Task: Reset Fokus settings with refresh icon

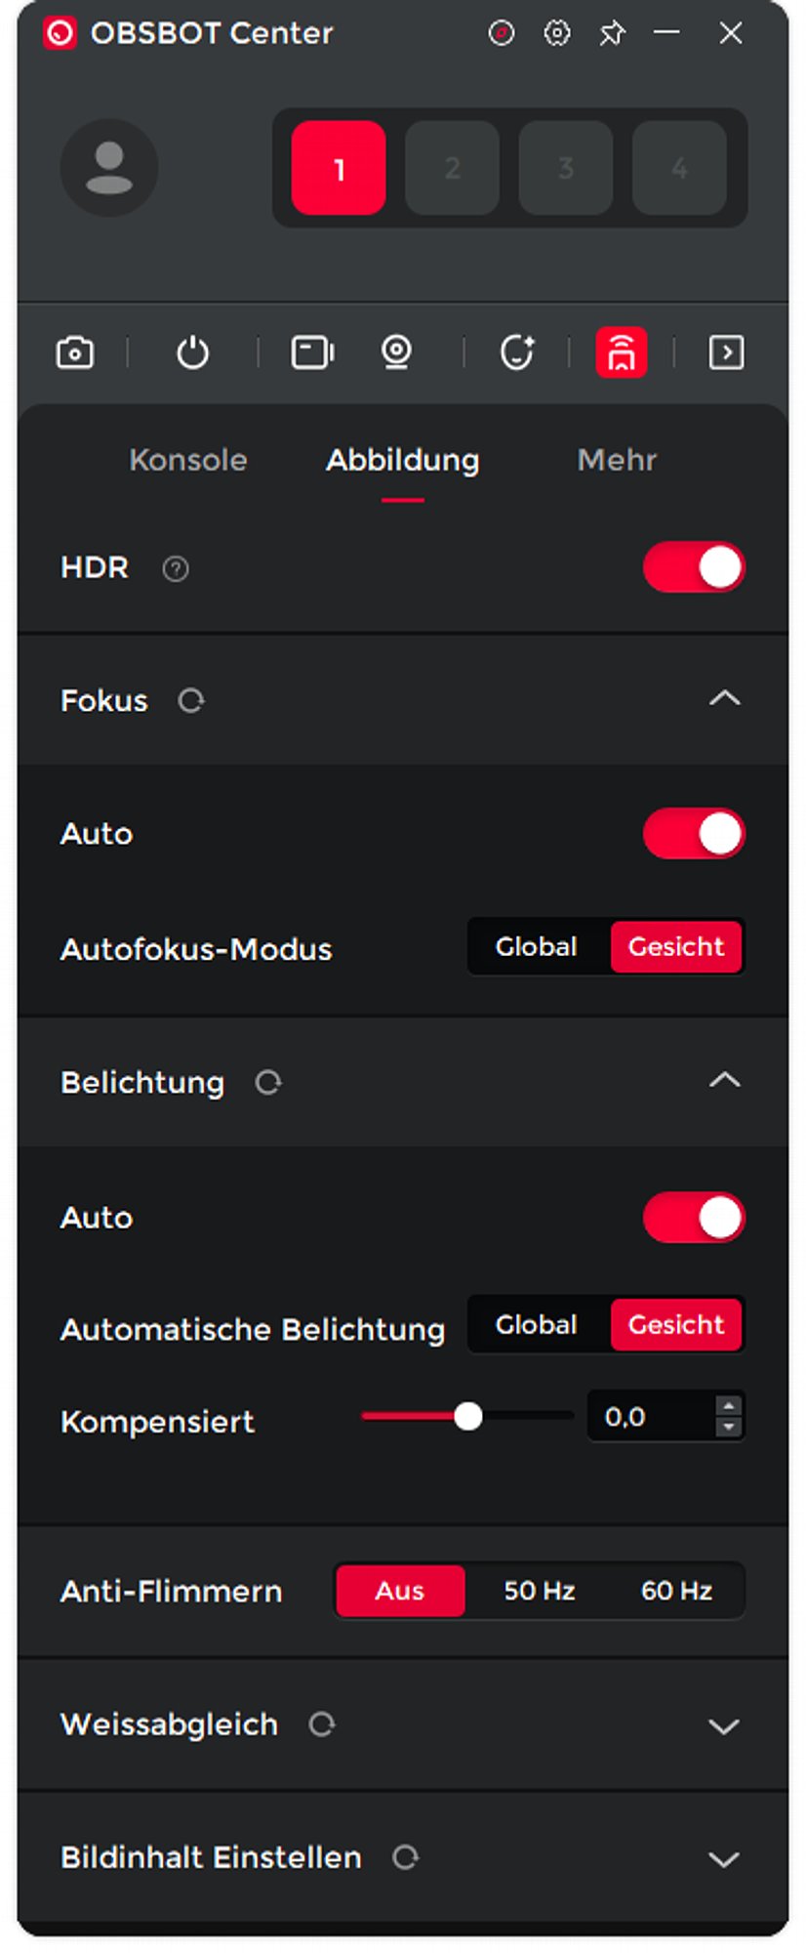Action: point(191,700)
